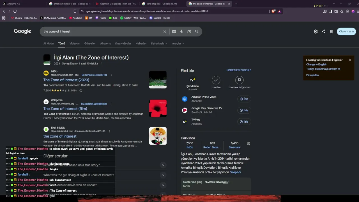Add film to watchlist (İzlemek istiyorum)
This screenshot has height=202, width=359.
click(239, 82)
